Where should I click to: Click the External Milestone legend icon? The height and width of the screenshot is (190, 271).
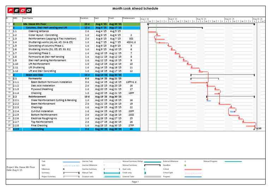coord(185,161)
